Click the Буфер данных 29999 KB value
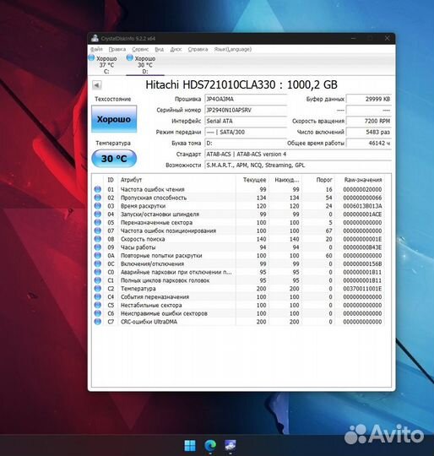Viewport: 434px width, 456px height. pos(369,99)
